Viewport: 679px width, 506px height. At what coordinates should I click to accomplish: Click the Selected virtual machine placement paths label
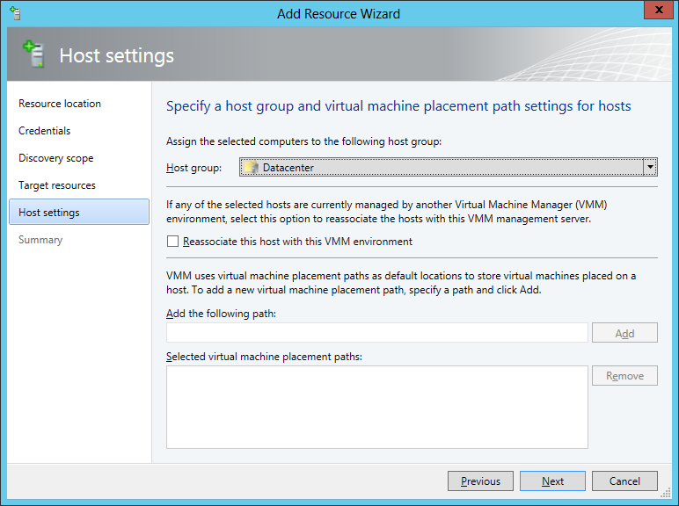[264, 357]
